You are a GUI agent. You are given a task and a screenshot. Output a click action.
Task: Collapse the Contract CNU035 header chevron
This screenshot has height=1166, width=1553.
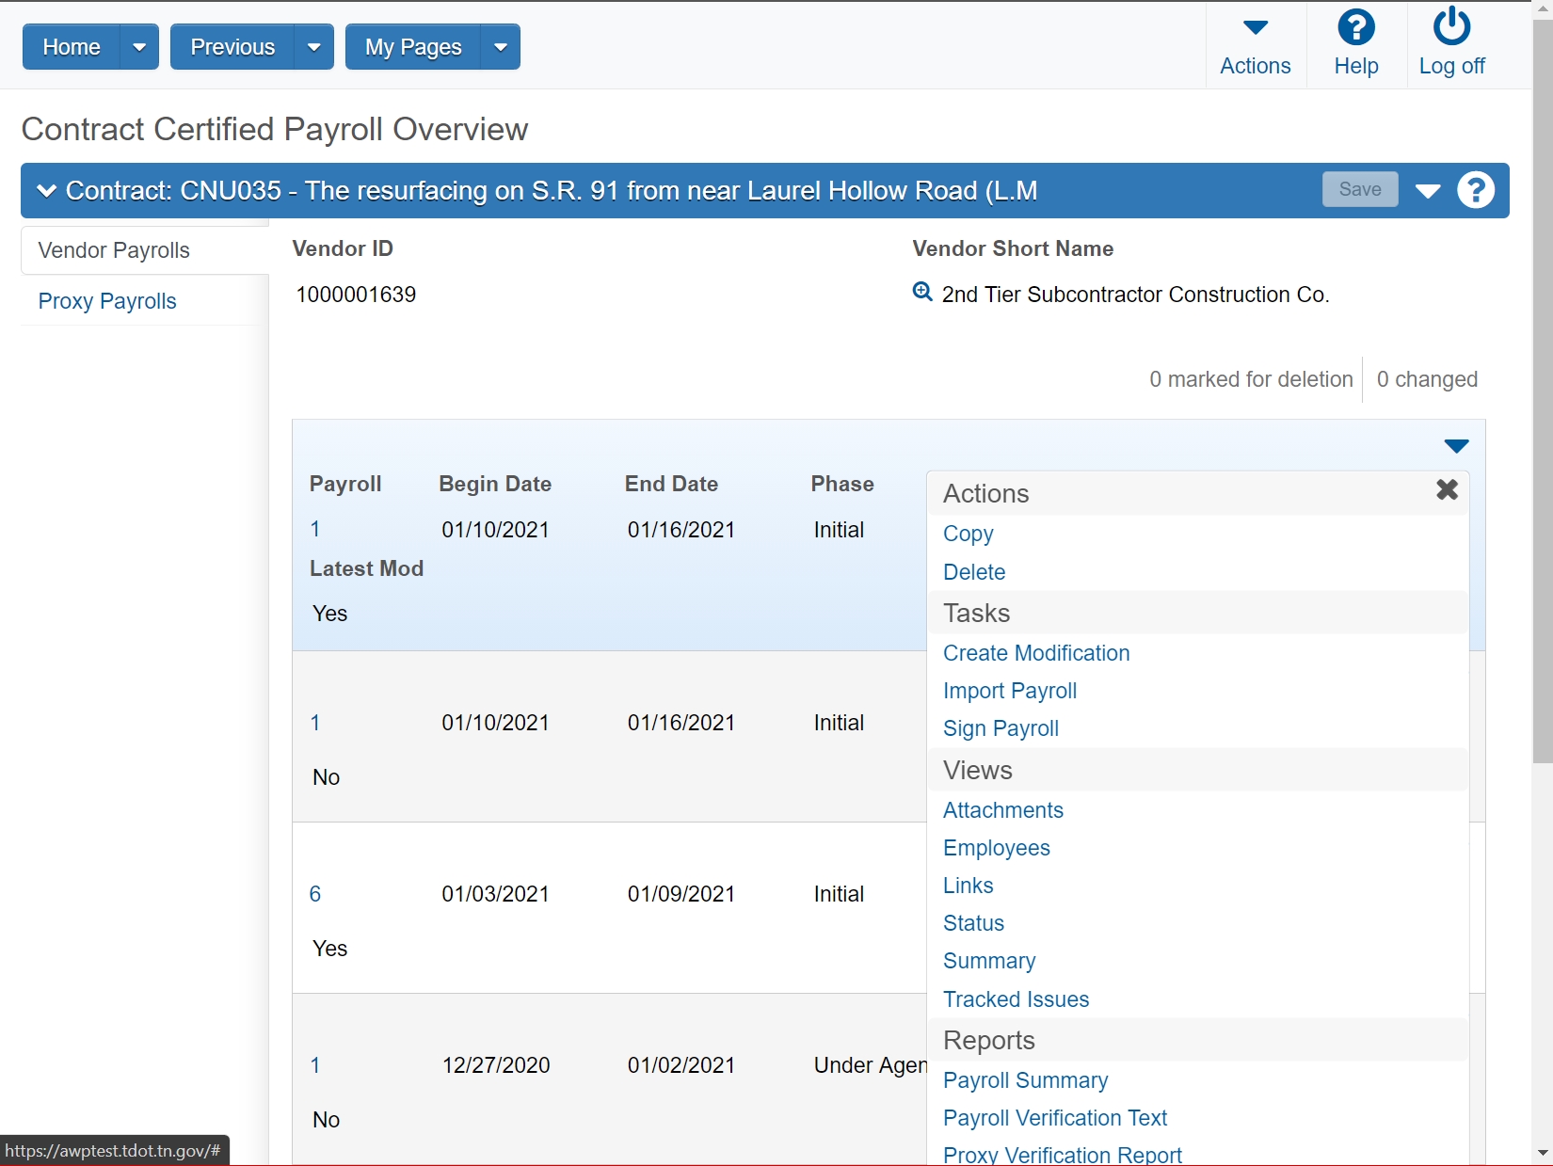point(46,191)
